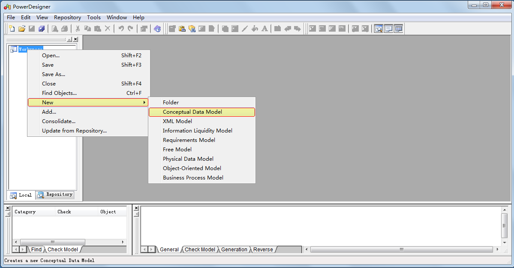
Task: Select Object-Oriented Model
Action: point(202,168)
